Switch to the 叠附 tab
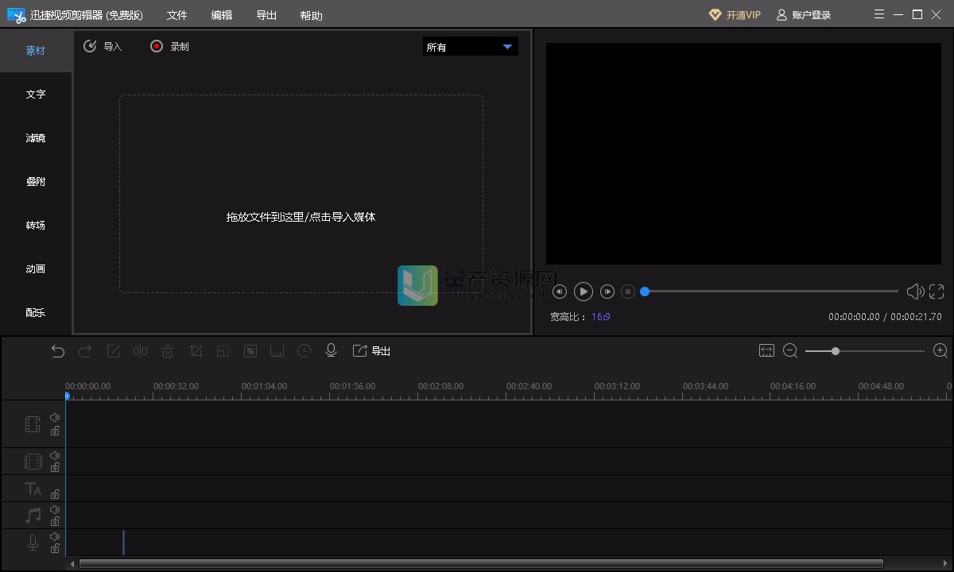The image size is (954, 572). point(36,182)
